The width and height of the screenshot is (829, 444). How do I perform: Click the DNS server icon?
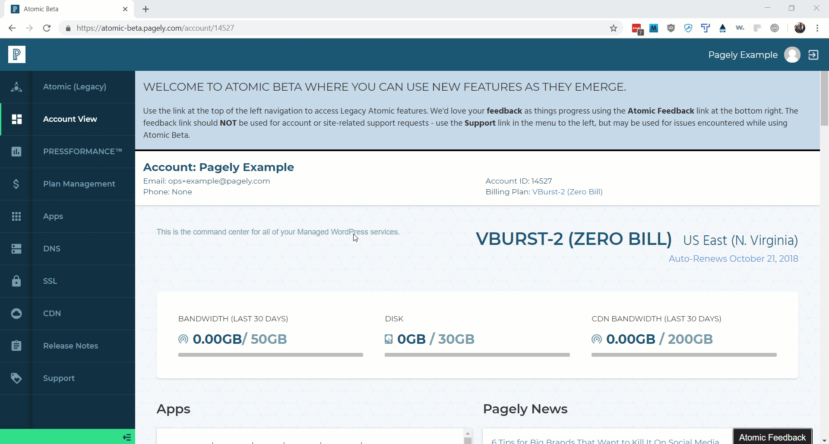[16, 249]
